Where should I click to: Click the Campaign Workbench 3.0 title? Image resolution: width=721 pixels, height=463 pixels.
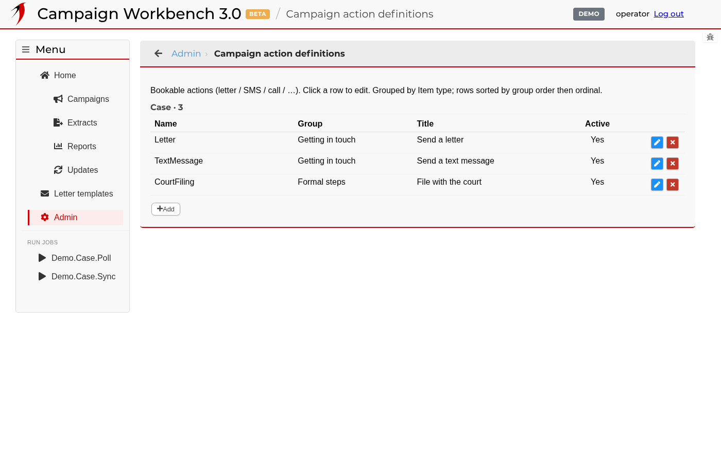pos(139,14)
